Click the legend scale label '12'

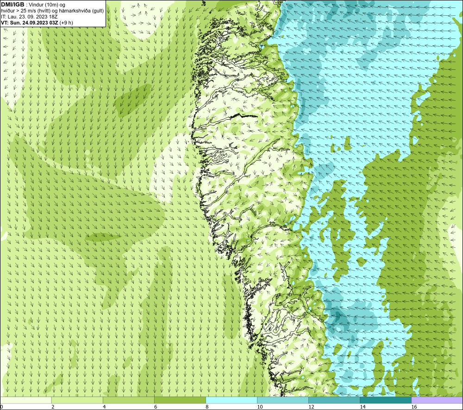[311, 407]
